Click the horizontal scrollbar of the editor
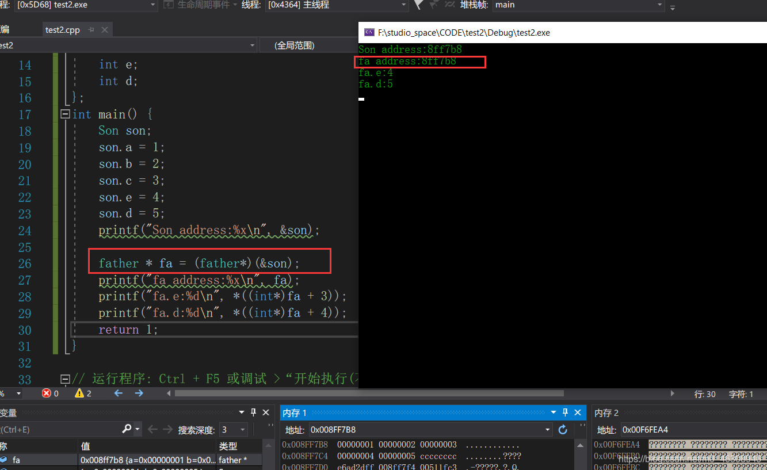Viewport: 767px width, 470px height. [369, 393]
